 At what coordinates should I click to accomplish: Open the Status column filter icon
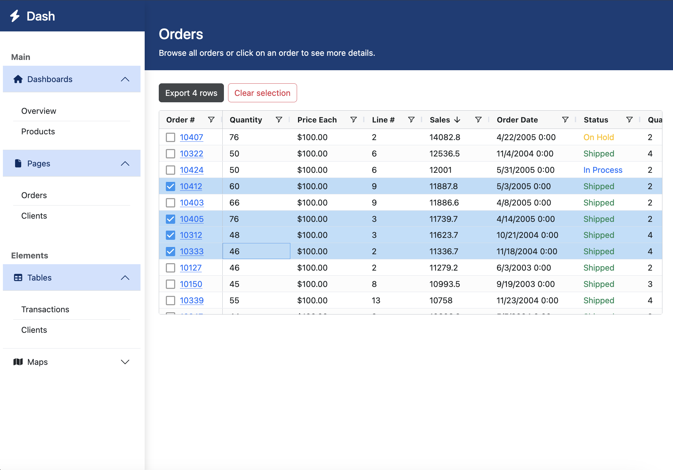(x=629, y=120)
